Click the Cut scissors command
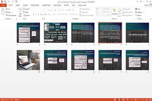This screenshot has width=152, height=101. pos(8,9)
